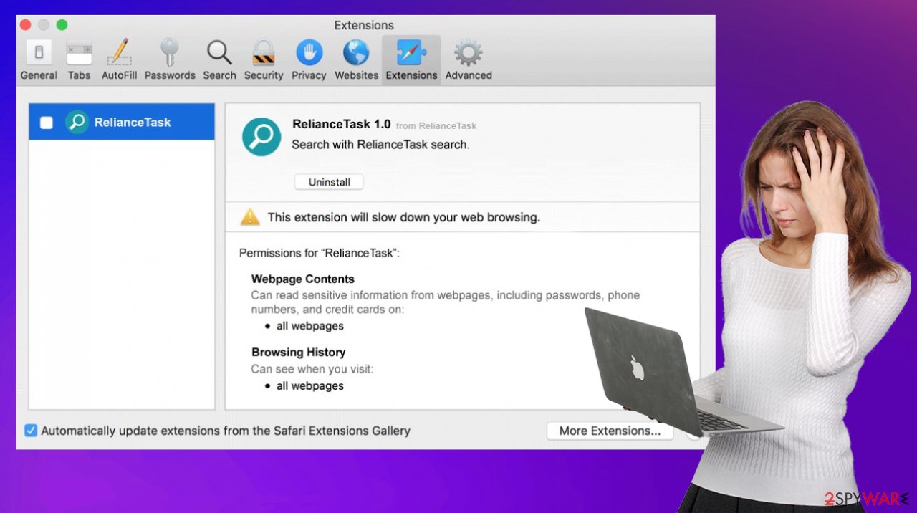Uncheck automatically update extensions option
This screenshot has width=917, height=513.
[x=31, y=431]
